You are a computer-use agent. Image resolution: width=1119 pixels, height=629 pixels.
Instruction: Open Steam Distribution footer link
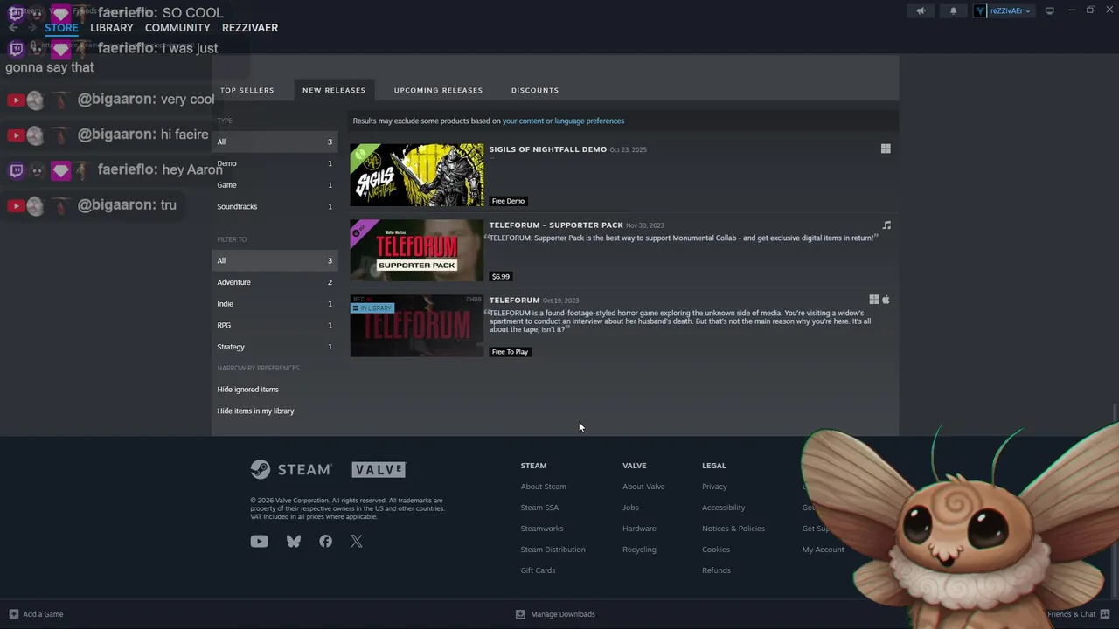pos(553,550)
